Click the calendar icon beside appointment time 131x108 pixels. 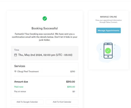point(15,55)
